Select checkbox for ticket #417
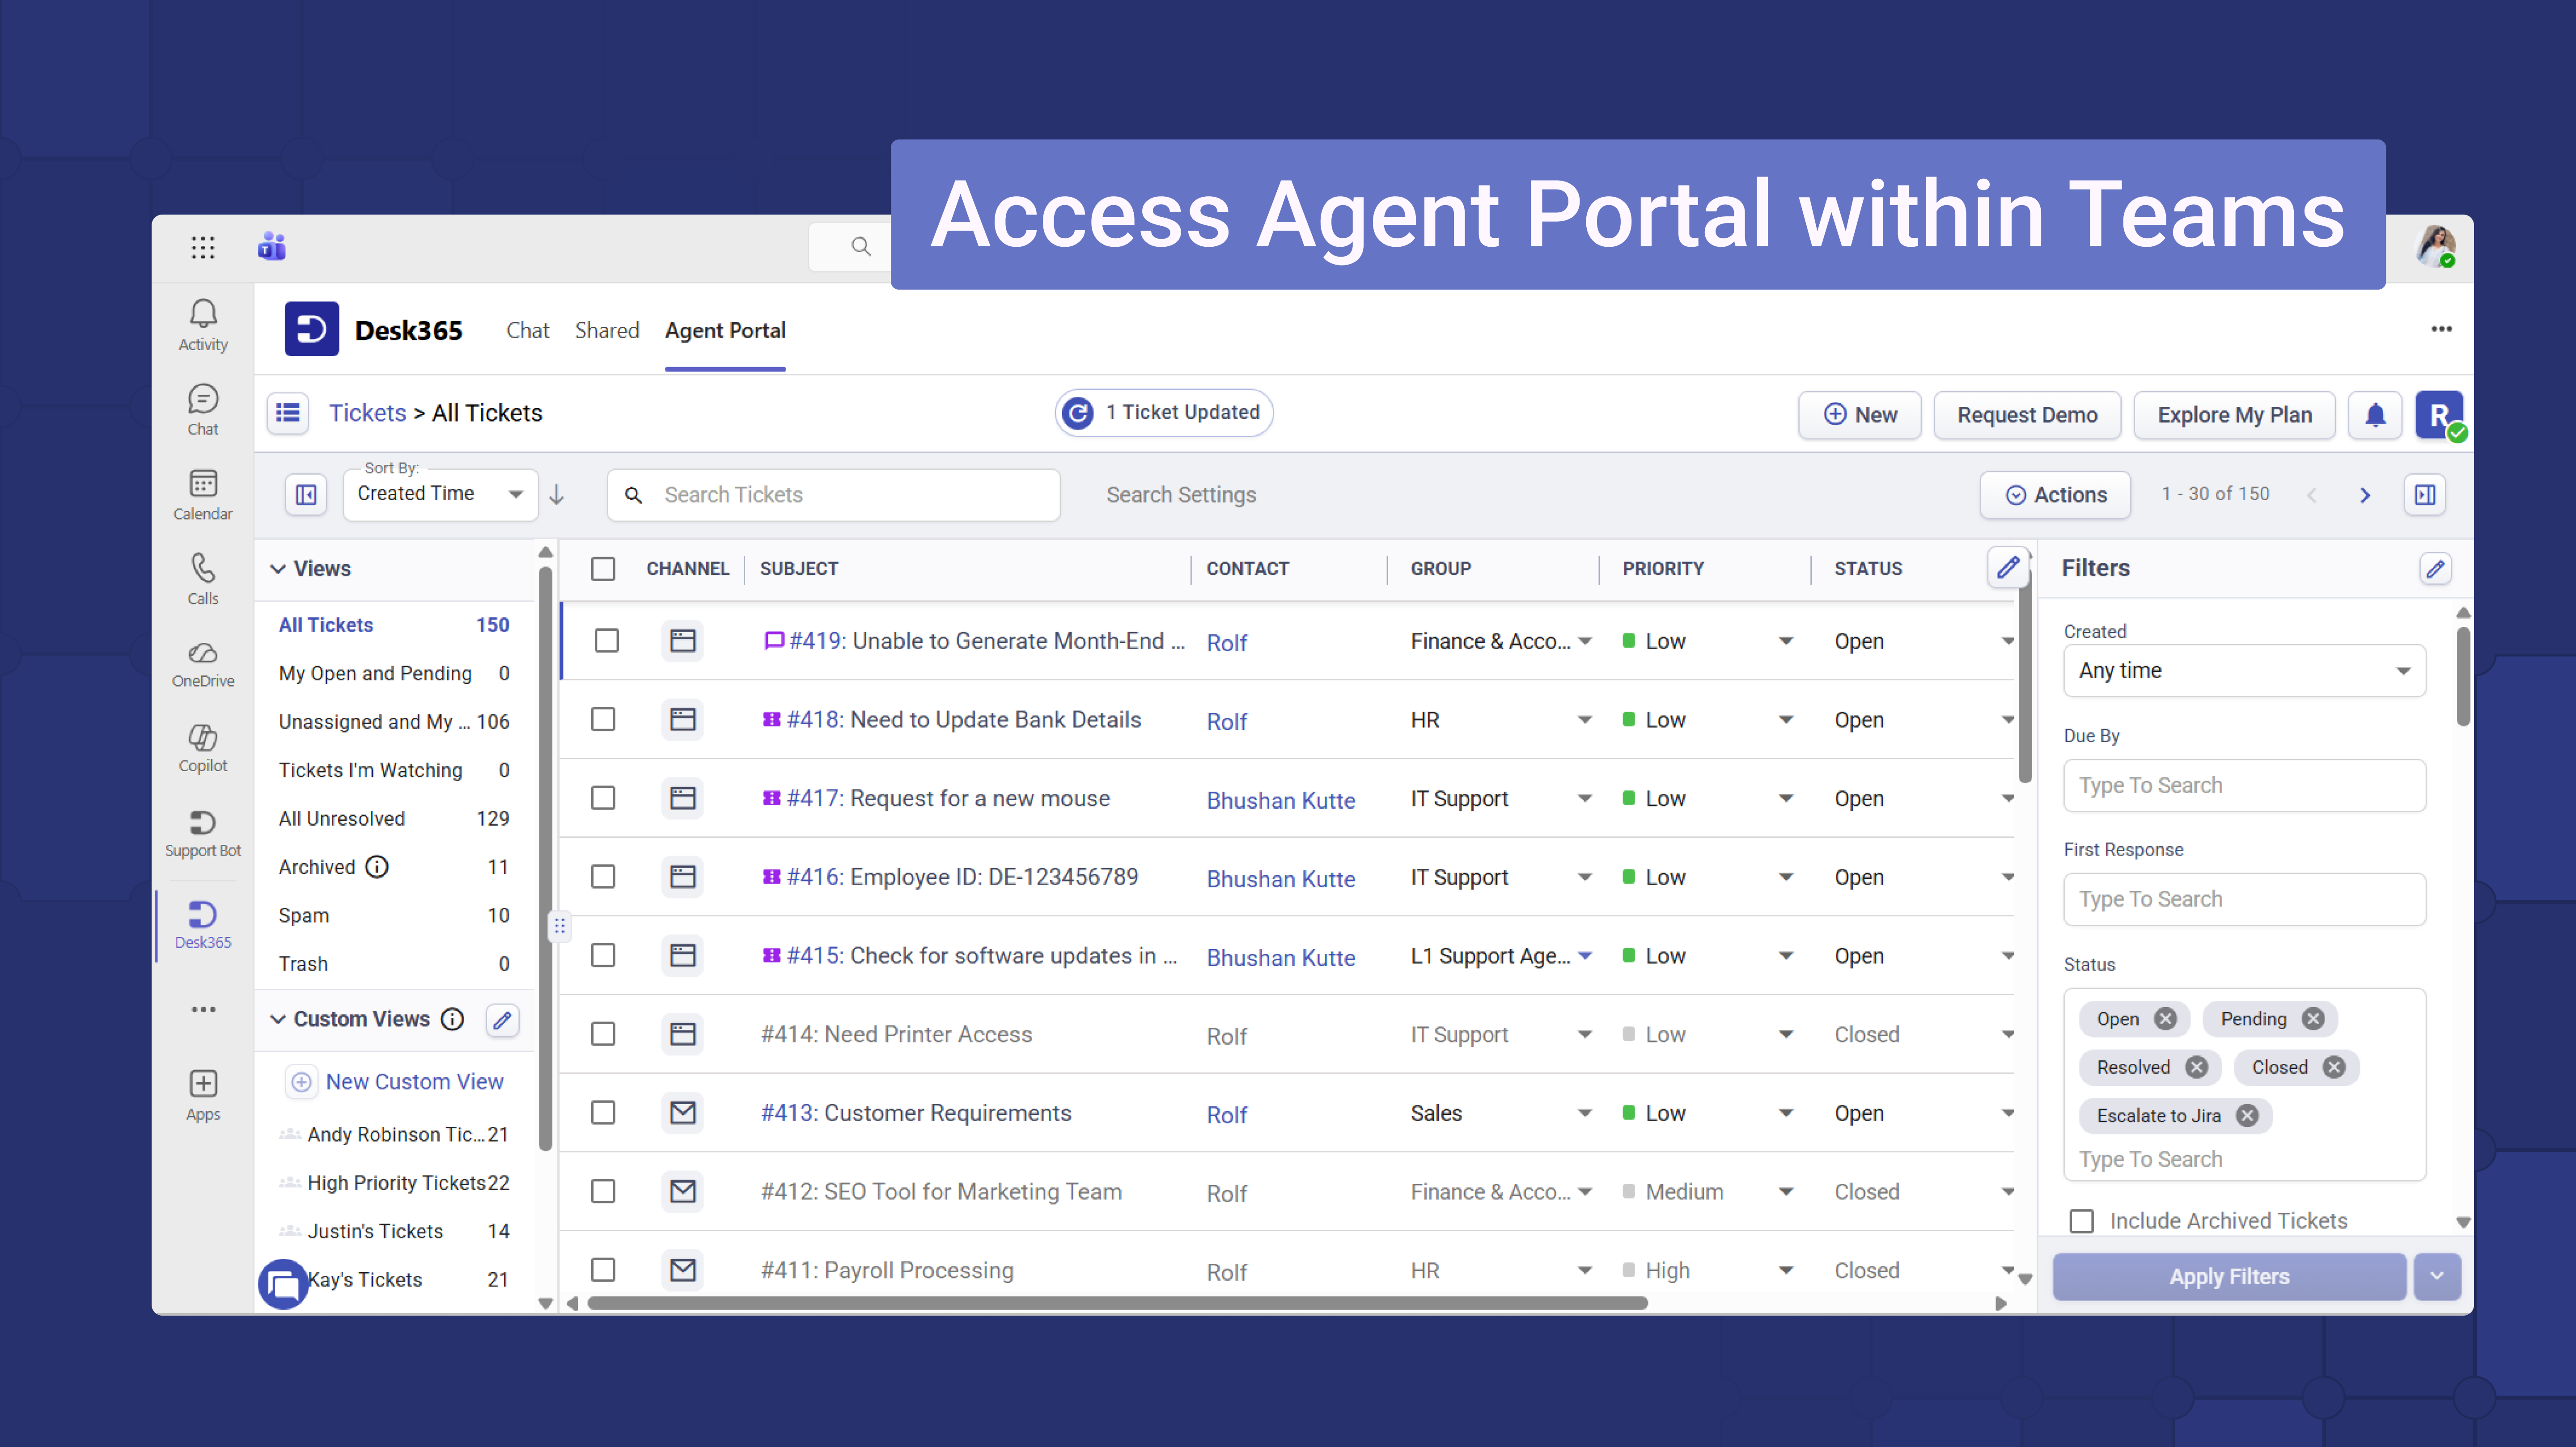The height and width of the screenshot is (1447, 2576). [603, 797]
